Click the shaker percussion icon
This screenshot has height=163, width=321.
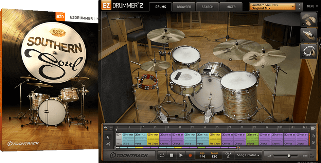[309, 35]
